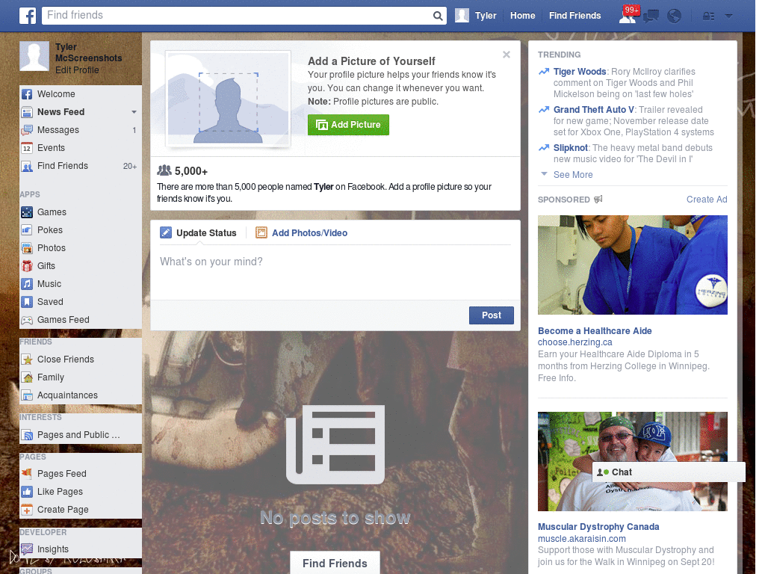The image size is (765, 574).
Task: Click the What's on your mind box
Action: tap(335, 272)
